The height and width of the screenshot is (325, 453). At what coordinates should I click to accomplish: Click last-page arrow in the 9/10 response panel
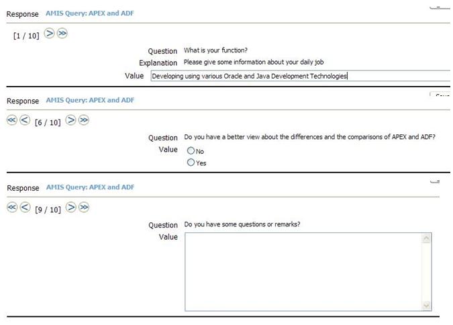click(83, 207)
